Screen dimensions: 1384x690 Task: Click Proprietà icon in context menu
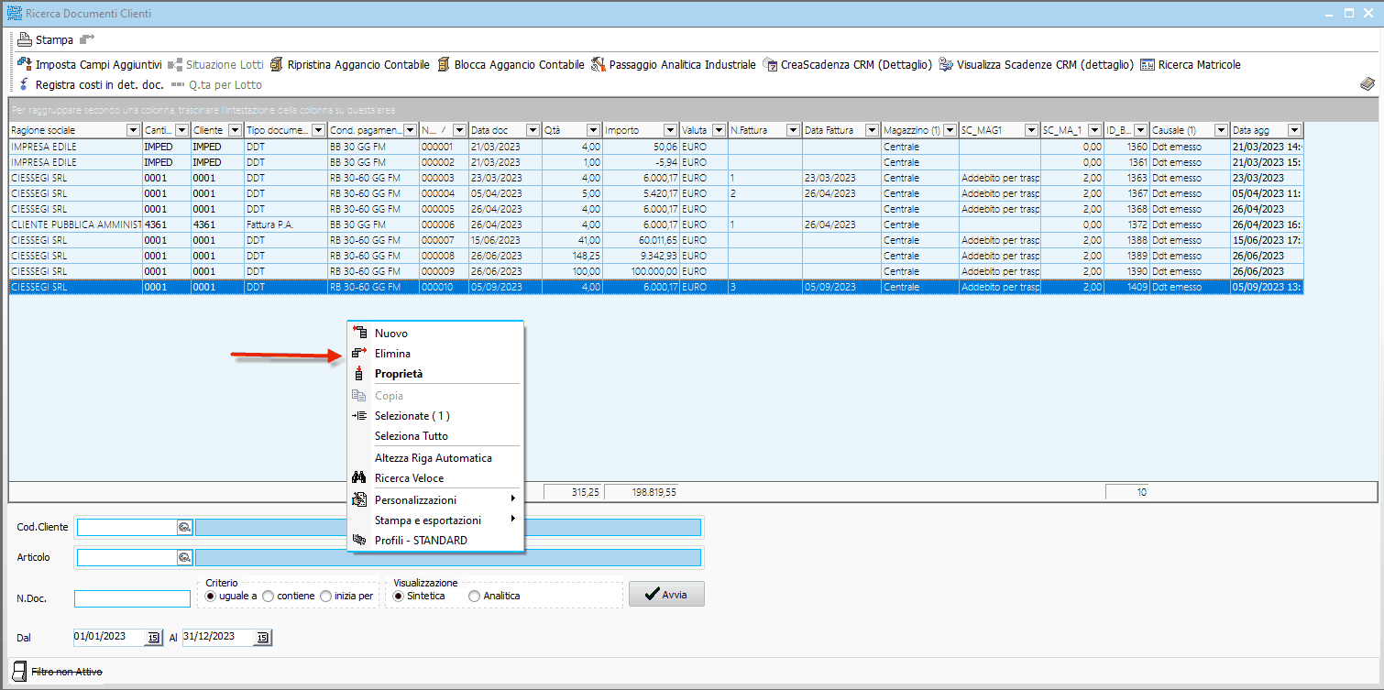[x=359, y=374]
